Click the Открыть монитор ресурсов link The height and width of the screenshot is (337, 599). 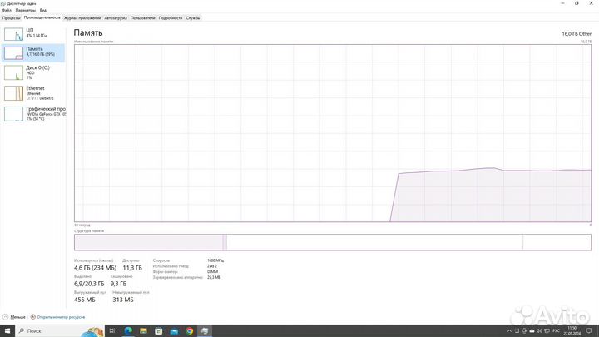click(60, 317)
